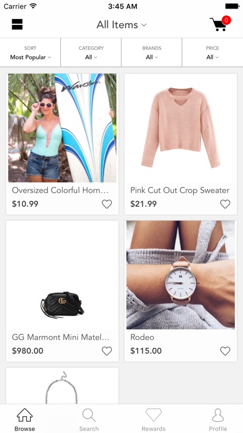The width and height of the screenshot is (243, 433).
Task: Open Search from the magnifier icon
Action: pos(89,415)
